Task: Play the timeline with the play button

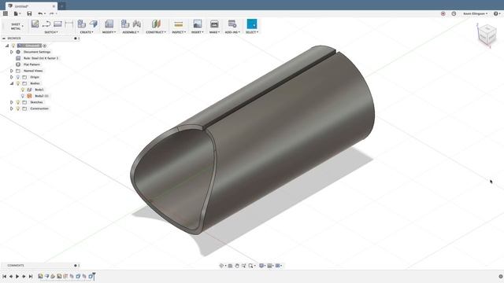Action: pos(17,276)
